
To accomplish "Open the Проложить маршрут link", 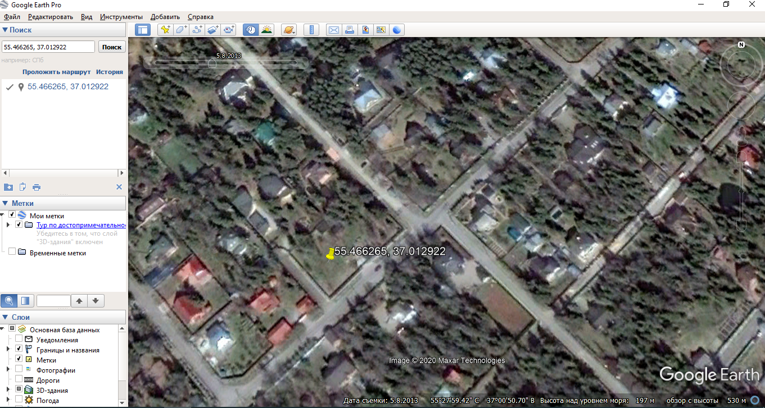I will pyautogui.click(x=56, y=72).
